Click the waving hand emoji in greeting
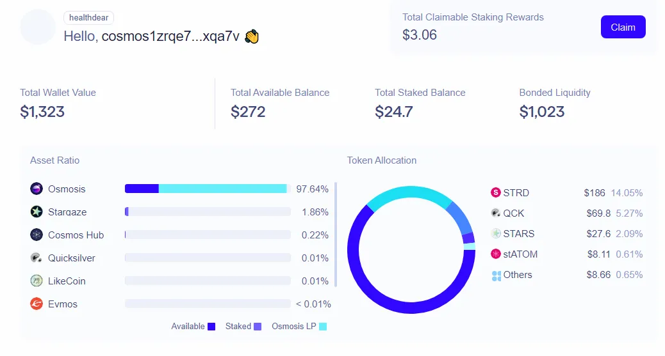The image size is (665, 356). [x=252, y=36]
